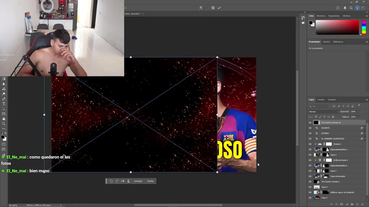This screenshot has width=369, height=207.
Task: Hide the Capa 4 layer
Action: pyautogui.click(x=310, y=187)
